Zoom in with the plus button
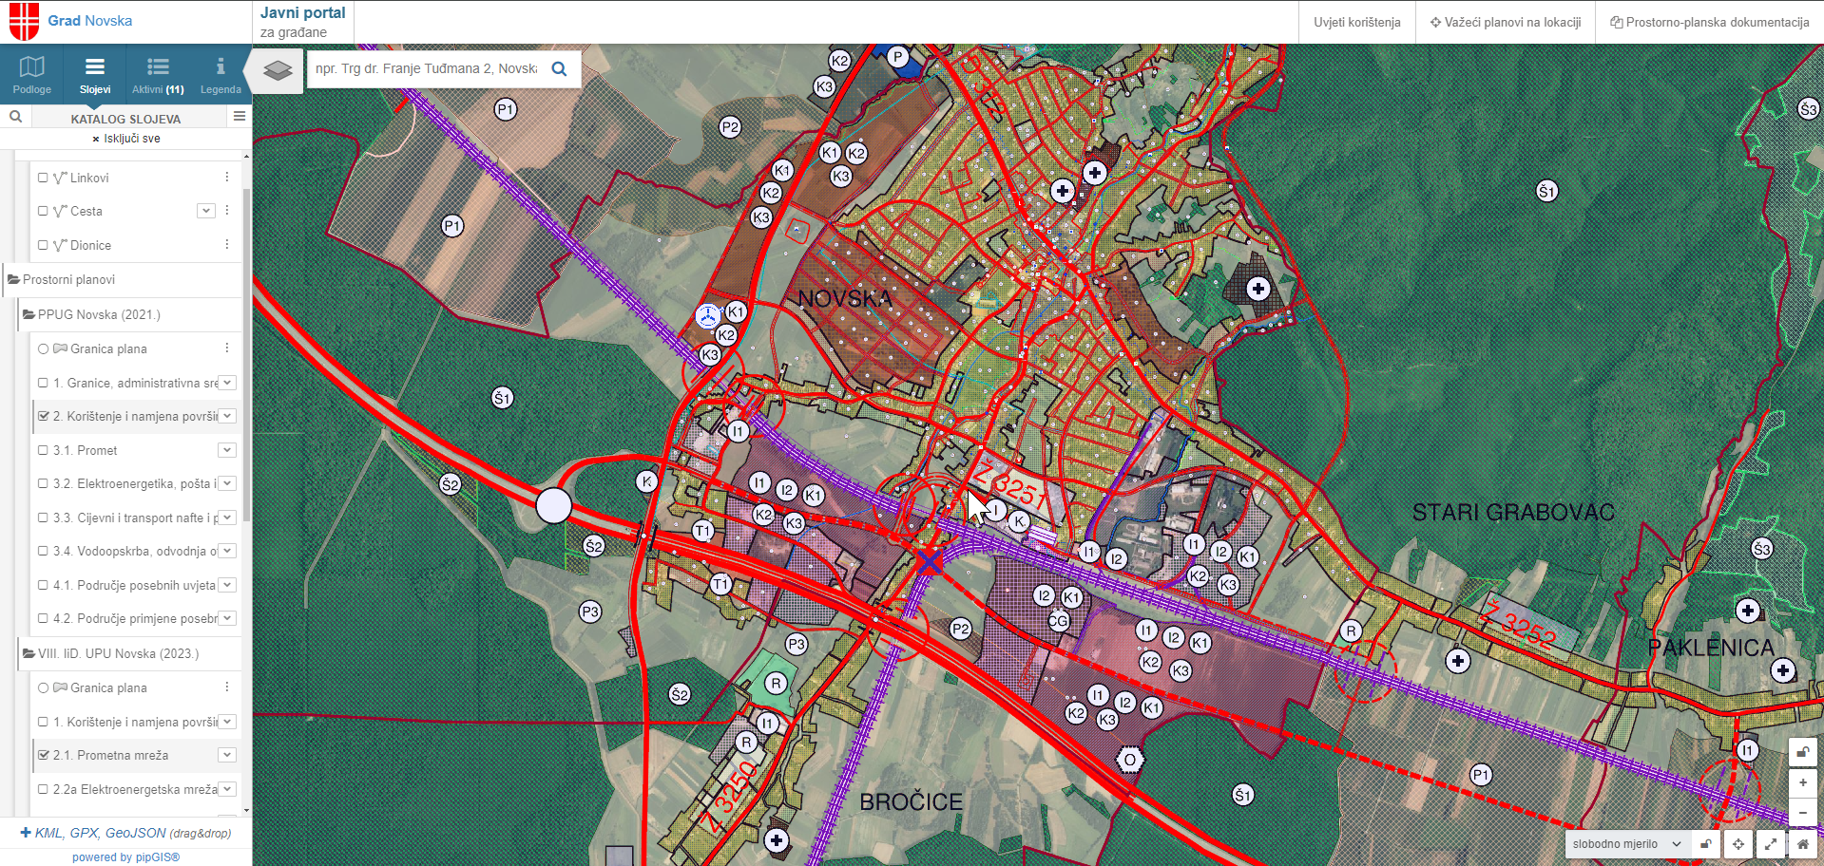 click(x=1802, y=782)
